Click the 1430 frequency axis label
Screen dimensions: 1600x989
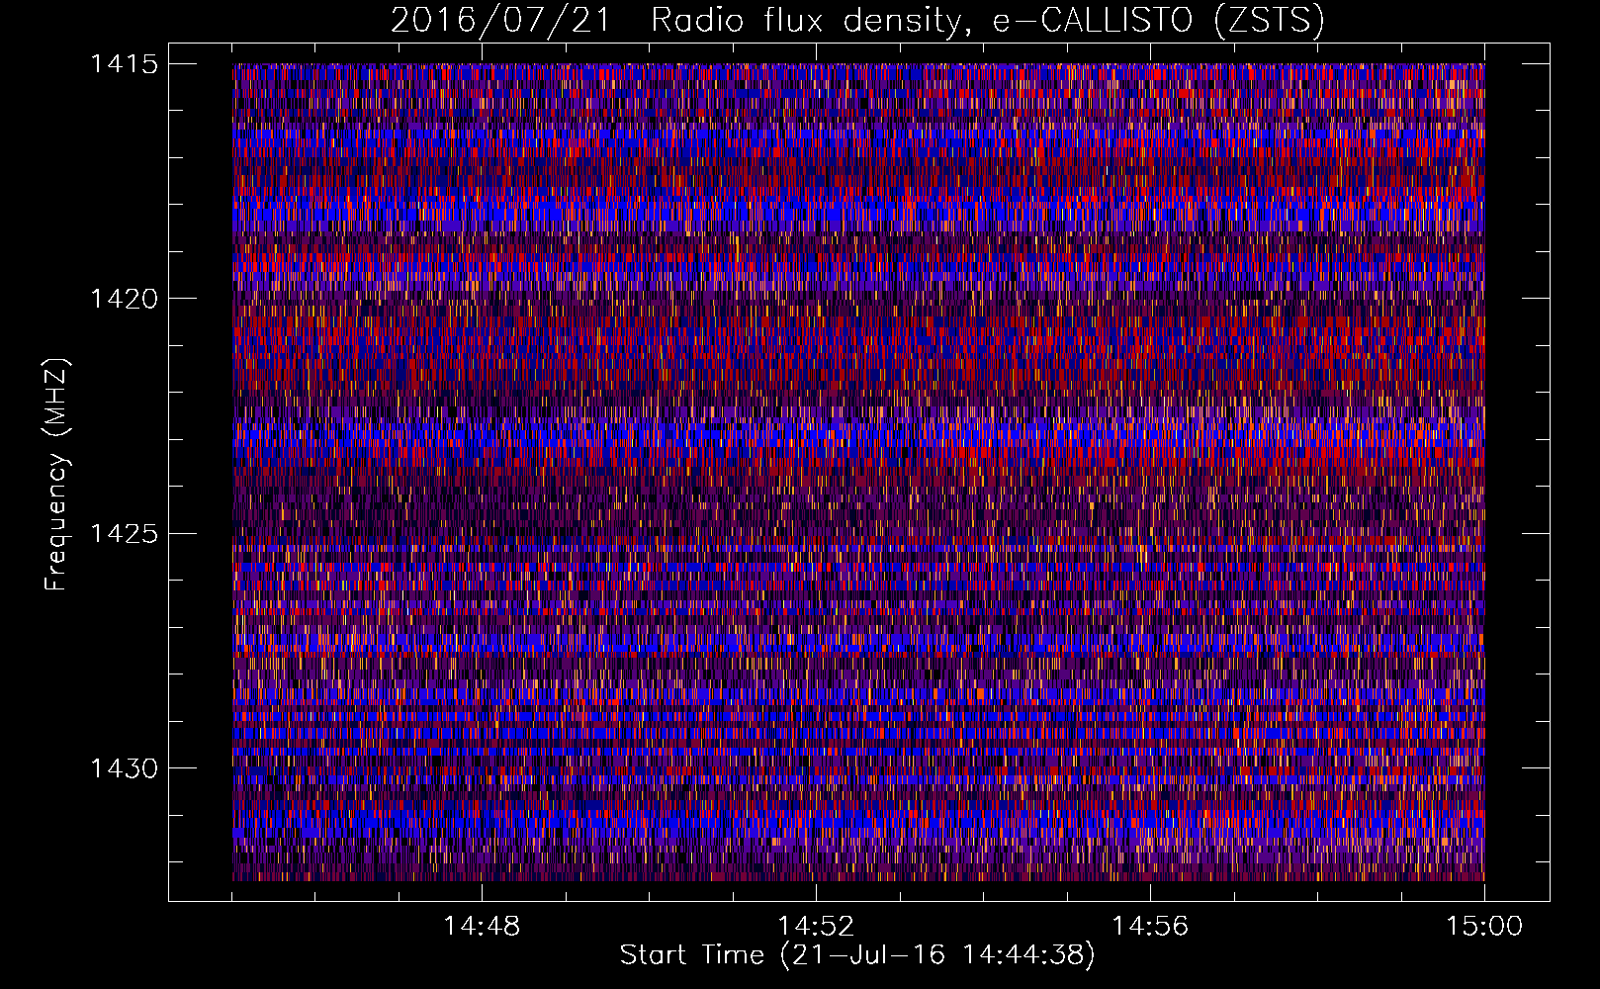click(124, 768)
